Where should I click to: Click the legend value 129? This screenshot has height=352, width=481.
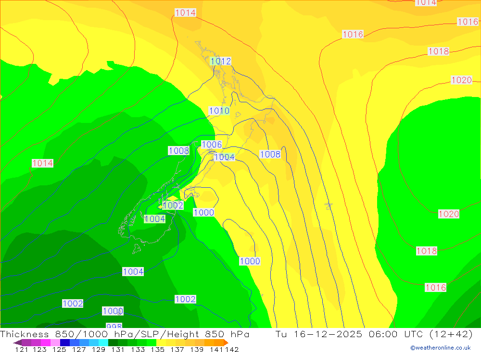click(99, 349)
